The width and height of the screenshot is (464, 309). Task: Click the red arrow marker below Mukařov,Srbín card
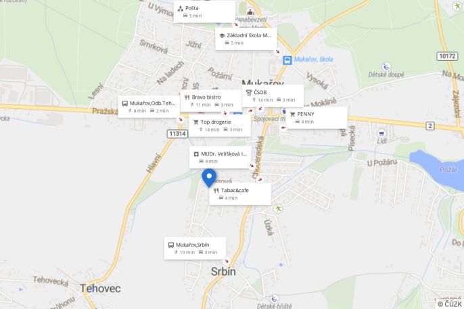coord(227,262)
